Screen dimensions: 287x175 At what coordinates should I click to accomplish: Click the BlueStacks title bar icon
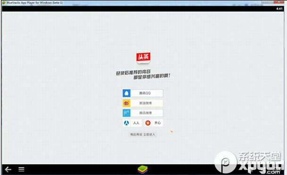[4, 3]
